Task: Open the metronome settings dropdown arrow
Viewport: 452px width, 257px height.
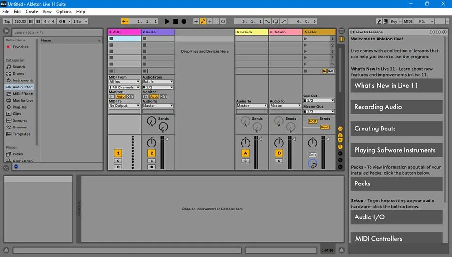Action: click(x=69, y=21)
